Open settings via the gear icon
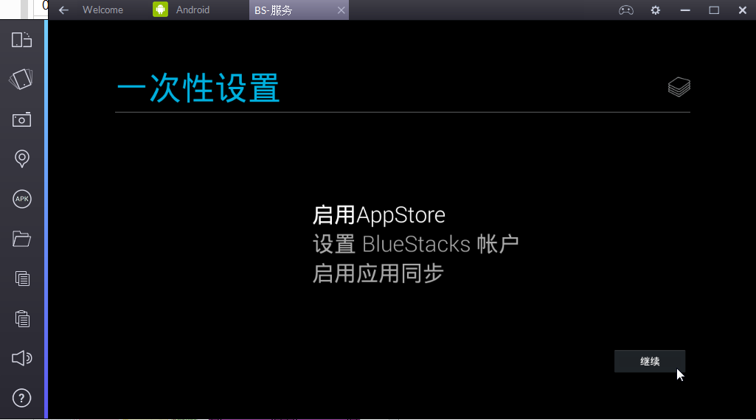Viewport: 756px width, 420px height. [655, 10]
